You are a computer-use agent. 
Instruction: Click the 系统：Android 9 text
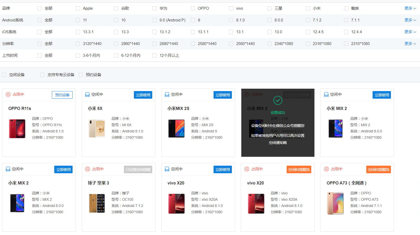pyautogui.click(x=204, y=131)
